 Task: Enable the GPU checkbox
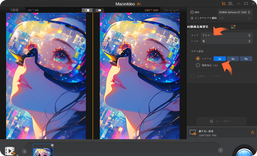[x=192, y=12]
